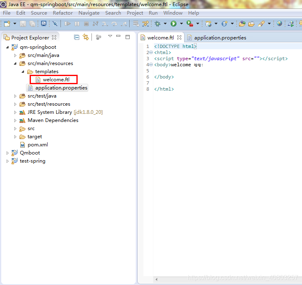
Task: Click Collapse All icon in Project Explorer
Action: [77, 37]
